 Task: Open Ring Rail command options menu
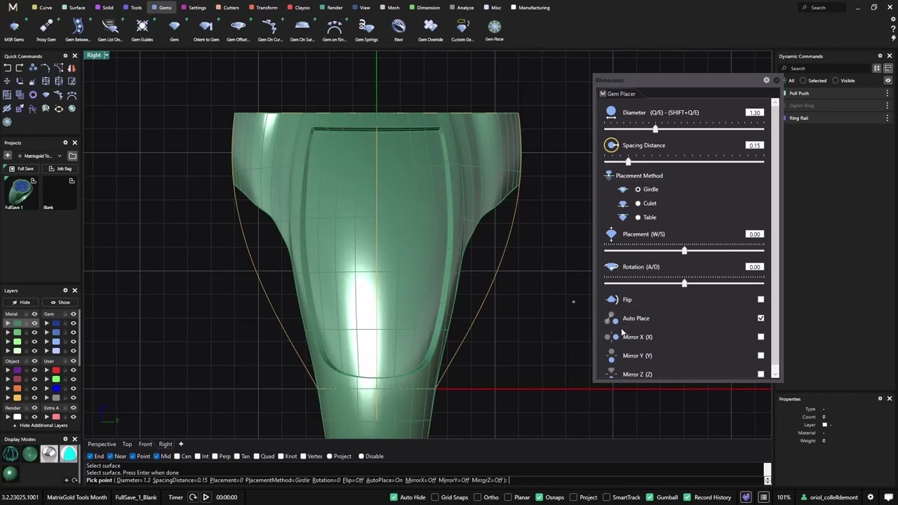tap(887, 118)
